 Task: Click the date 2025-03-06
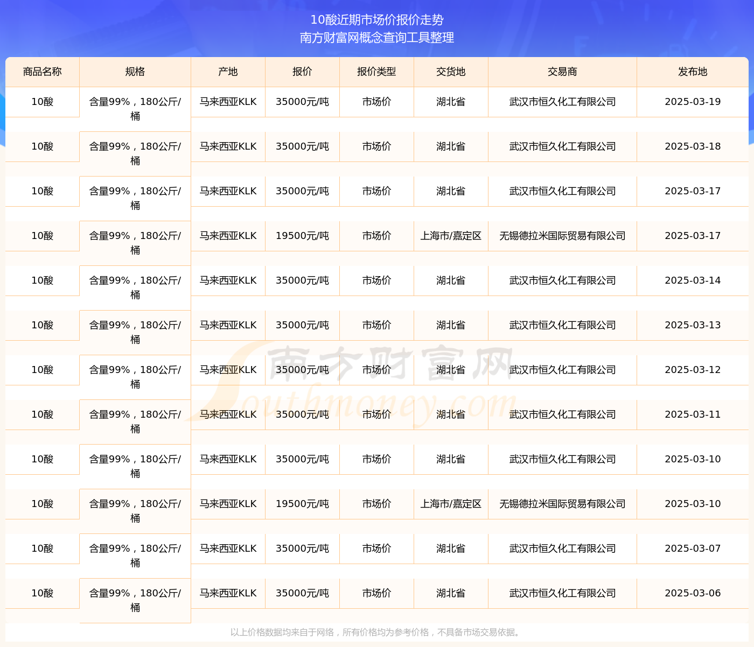[x=693, y=593]
